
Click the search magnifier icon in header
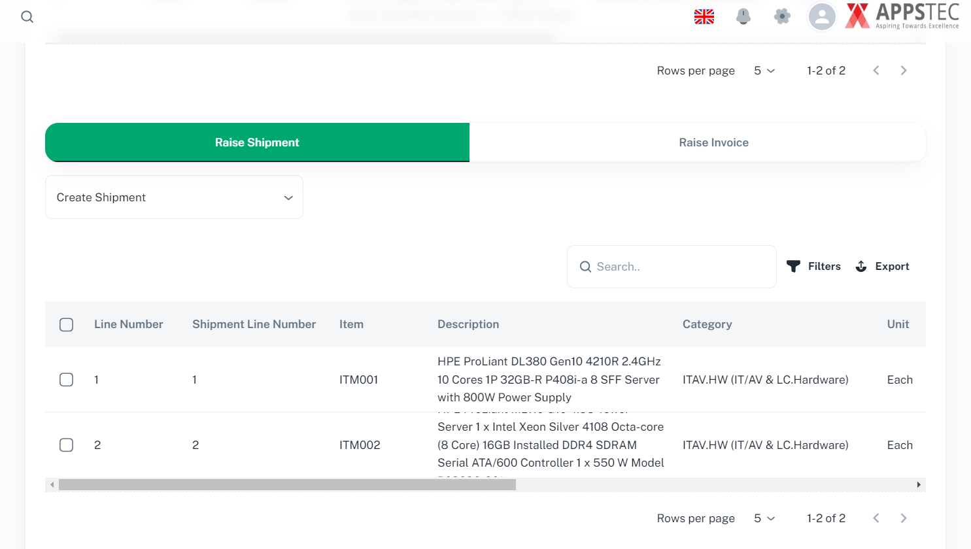(x=27, y=17)
